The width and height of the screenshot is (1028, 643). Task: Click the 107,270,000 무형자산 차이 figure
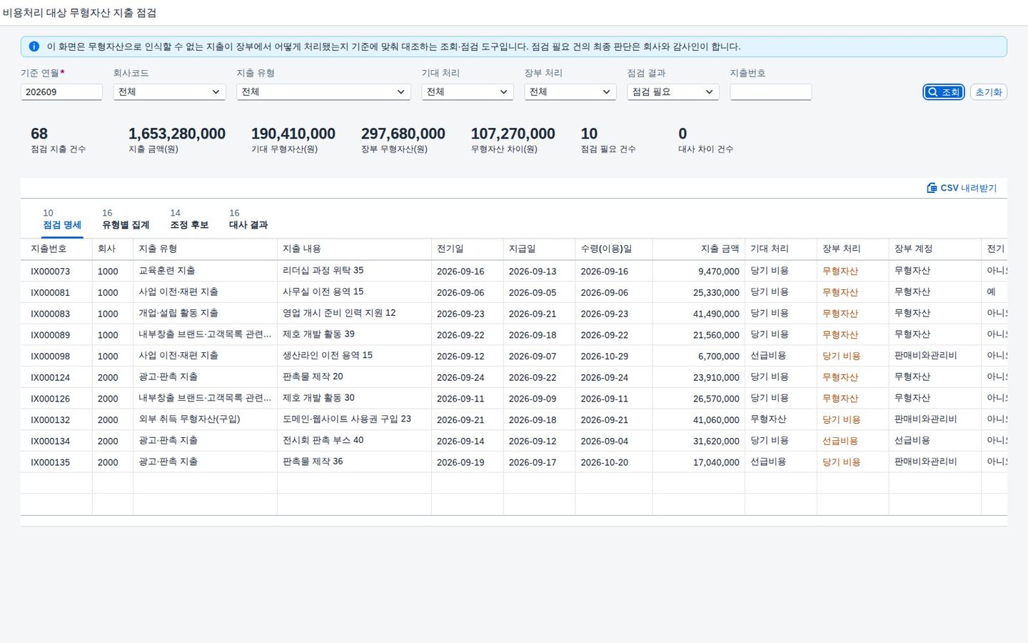pos(513,134)
